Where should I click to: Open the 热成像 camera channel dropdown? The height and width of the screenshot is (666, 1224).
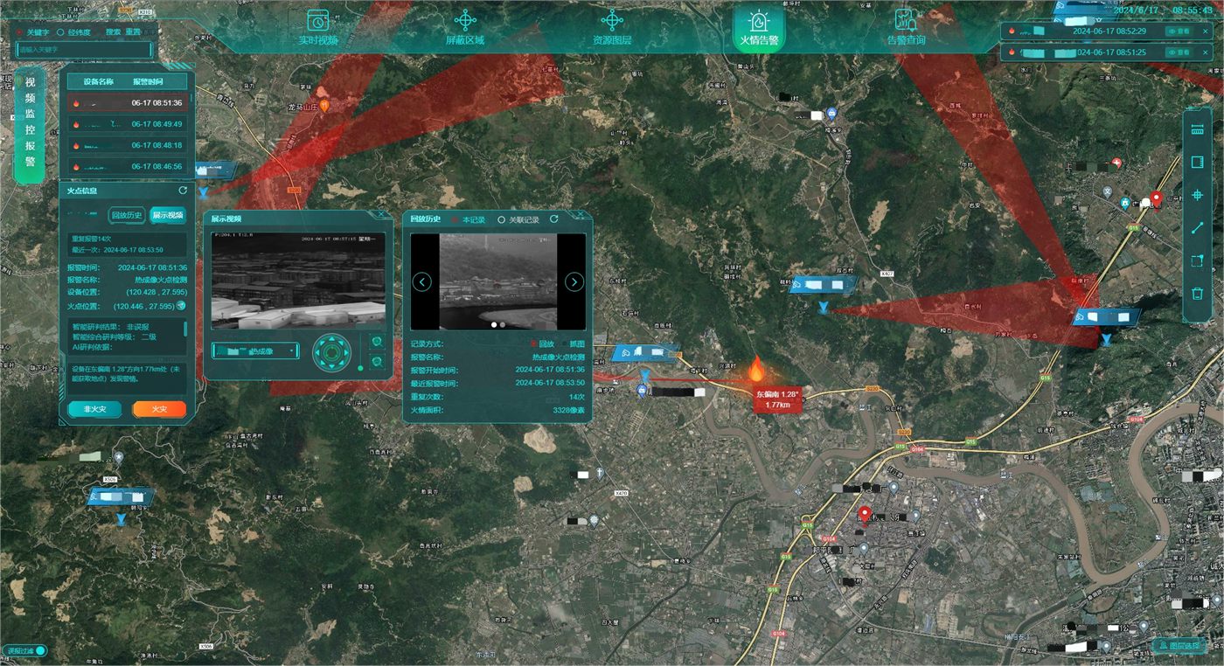tap(255, 350)
